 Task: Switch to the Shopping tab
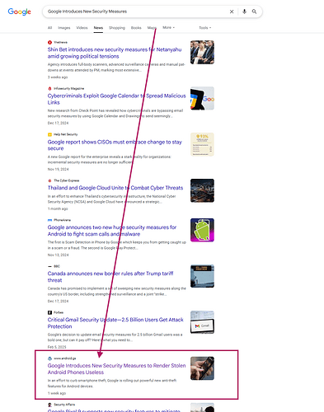[x=117, y=28]
